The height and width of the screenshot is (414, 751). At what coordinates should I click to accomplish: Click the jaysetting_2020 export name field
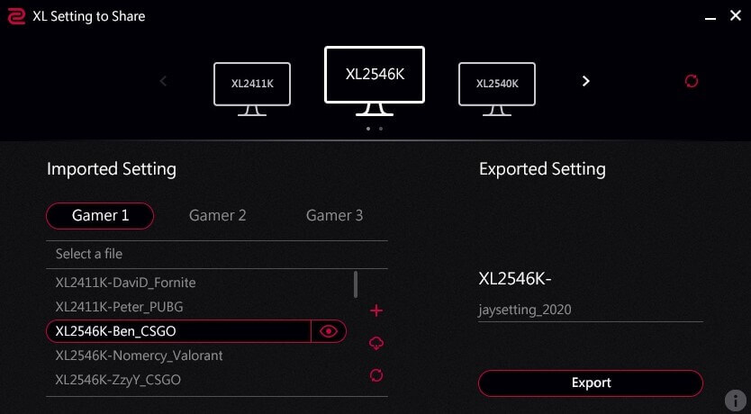tap(590, 310)
